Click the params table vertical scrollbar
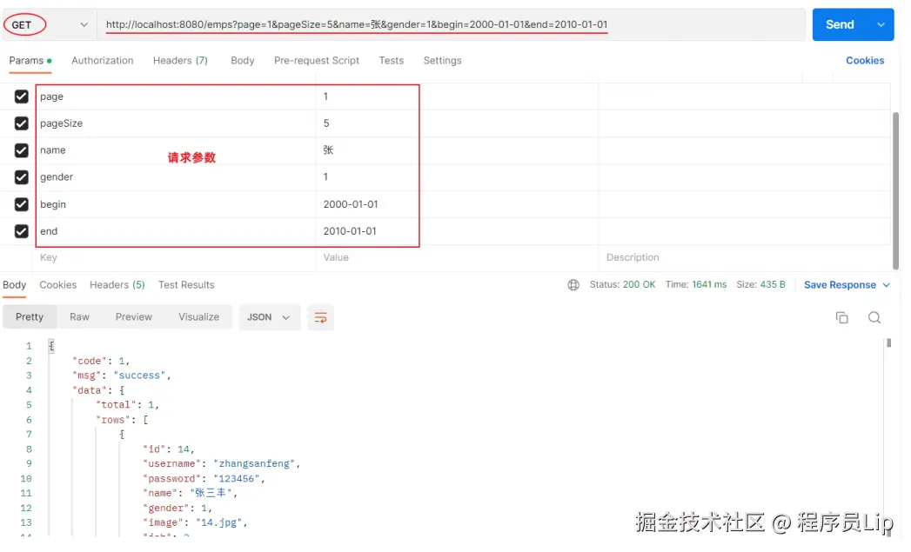 coord(895,191)
